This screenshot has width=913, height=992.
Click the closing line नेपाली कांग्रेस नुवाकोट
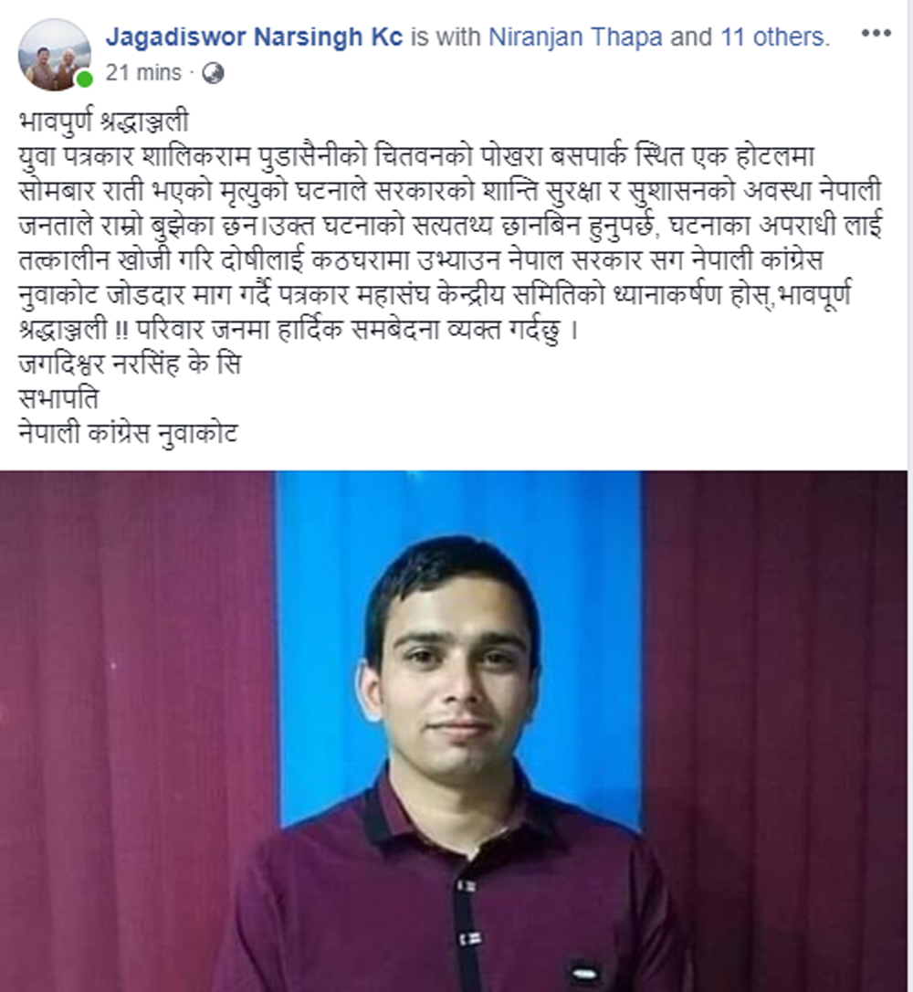[129, 434]
